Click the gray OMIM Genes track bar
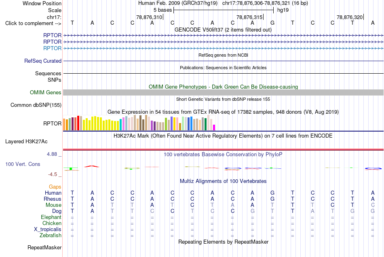Viewport: 384px width, 257px height. click(223, 92)
